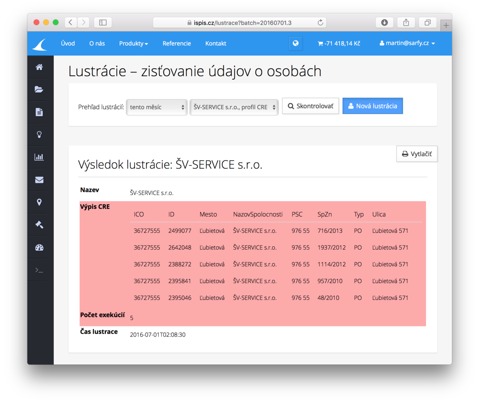The image size is (486, 400).
Task: Click the Mesto column header
Action: [x=208, y=214]
